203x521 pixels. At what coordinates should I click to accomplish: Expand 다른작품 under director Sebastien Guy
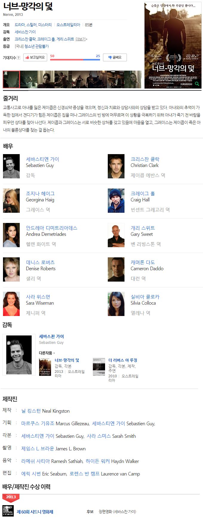coord(47,353)
